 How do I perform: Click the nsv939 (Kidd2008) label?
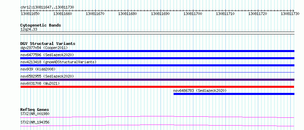[38, 69]
